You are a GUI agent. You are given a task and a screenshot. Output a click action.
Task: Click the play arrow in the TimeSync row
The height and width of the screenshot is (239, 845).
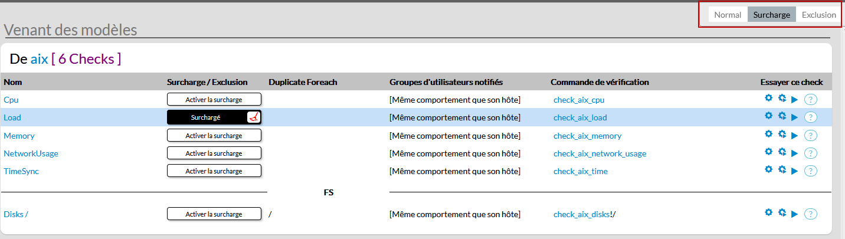[x=794, y=171]
